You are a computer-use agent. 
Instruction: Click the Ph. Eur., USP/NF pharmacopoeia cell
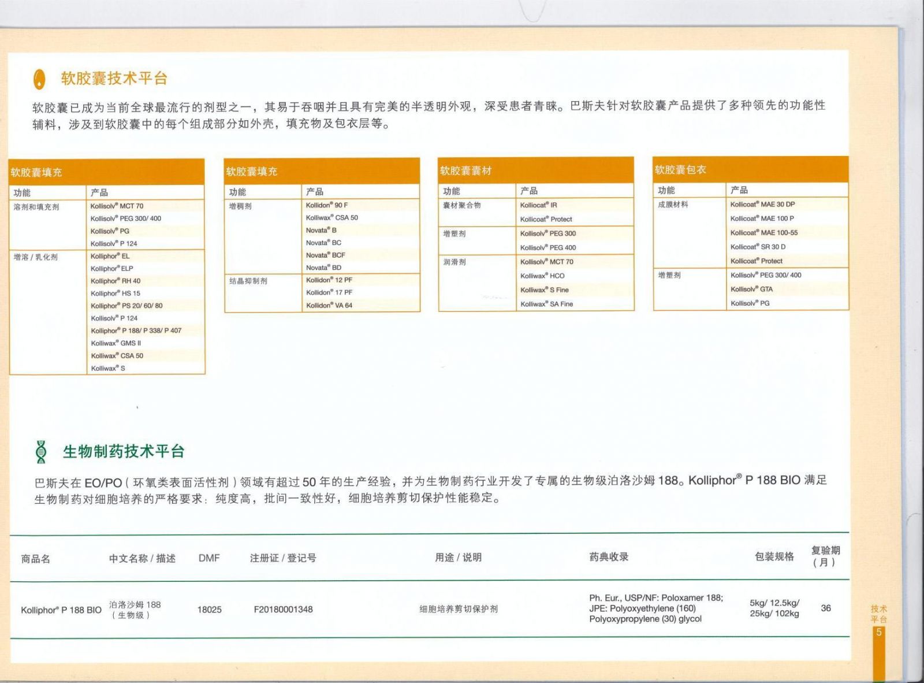pos(656,608)
